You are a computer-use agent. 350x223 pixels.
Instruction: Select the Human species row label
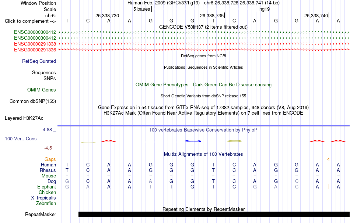point(48,165)
